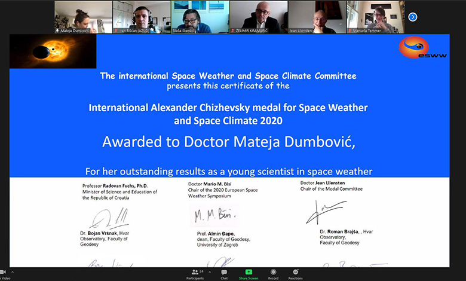Expand the caret next to Participants

point(210,272)
